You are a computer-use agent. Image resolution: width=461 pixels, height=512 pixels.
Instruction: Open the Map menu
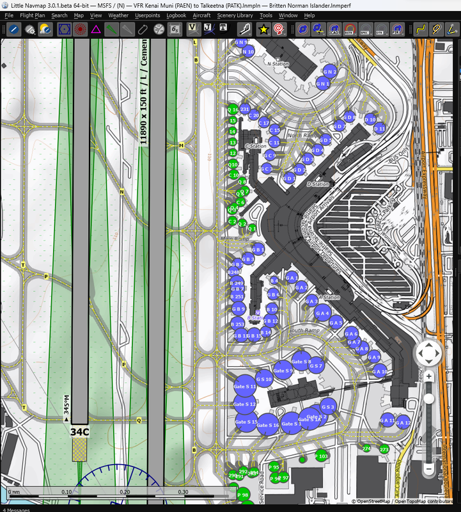[79, 15]
